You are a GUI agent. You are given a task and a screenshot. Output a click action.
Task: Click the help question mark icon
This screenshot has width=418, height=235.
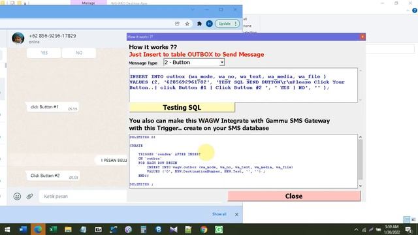coord(415,10)
